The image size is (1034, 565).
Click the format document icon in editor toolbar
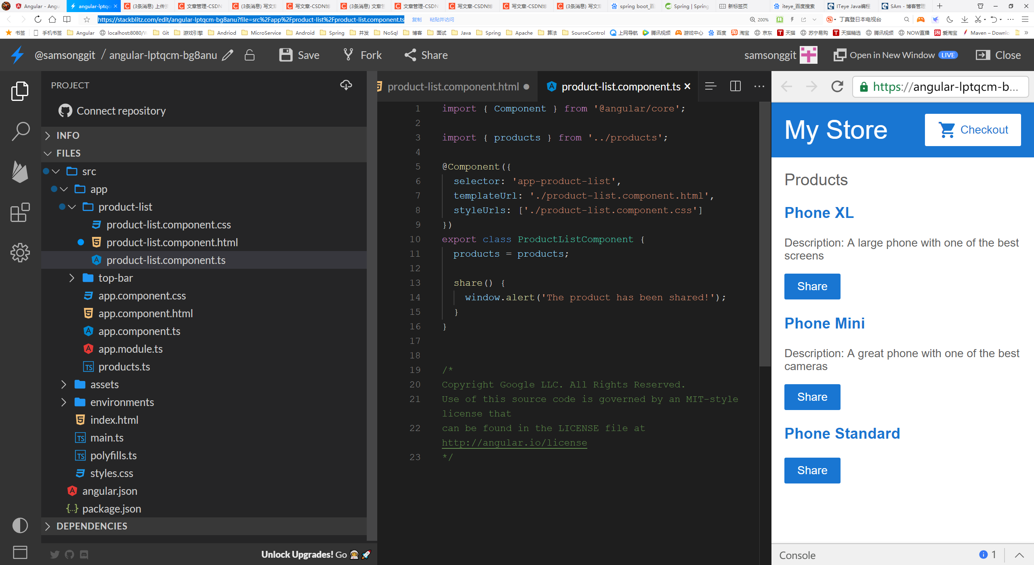(x=710, y=86)
